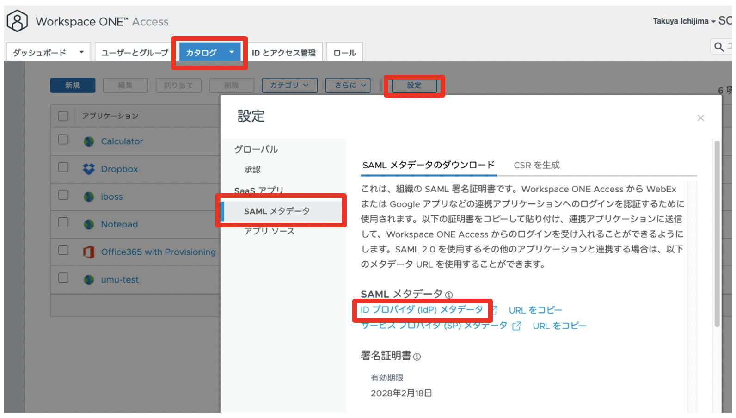Click the 2028年2月18日 expiry date
This screenshot has height=418, width=736.
401,393
